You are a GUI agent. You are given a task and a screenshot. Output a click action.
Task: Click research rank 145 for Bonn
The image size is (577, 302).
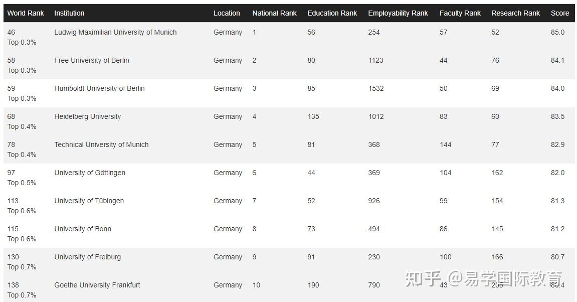click(497, 229)
